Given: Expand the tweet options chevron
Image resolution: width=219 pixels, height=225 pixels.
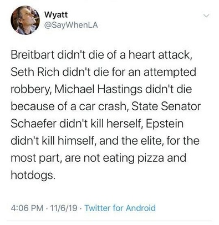Looking at the screenshot, I should point(206,16).
